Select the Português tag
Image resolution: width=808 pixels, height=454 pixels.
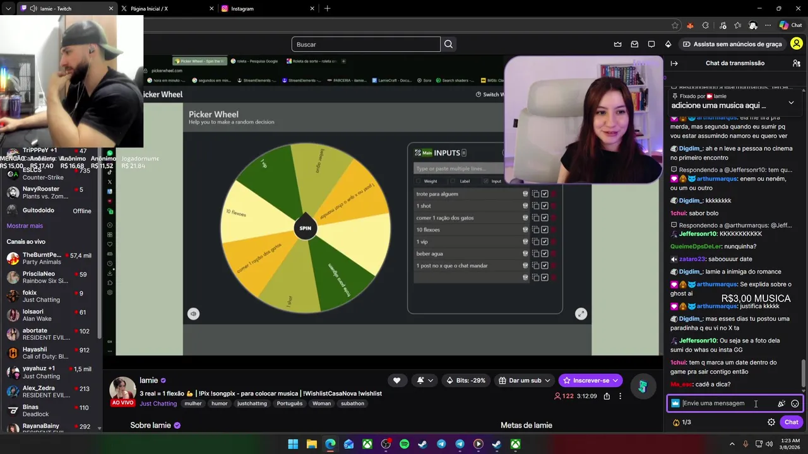(289, 404)
